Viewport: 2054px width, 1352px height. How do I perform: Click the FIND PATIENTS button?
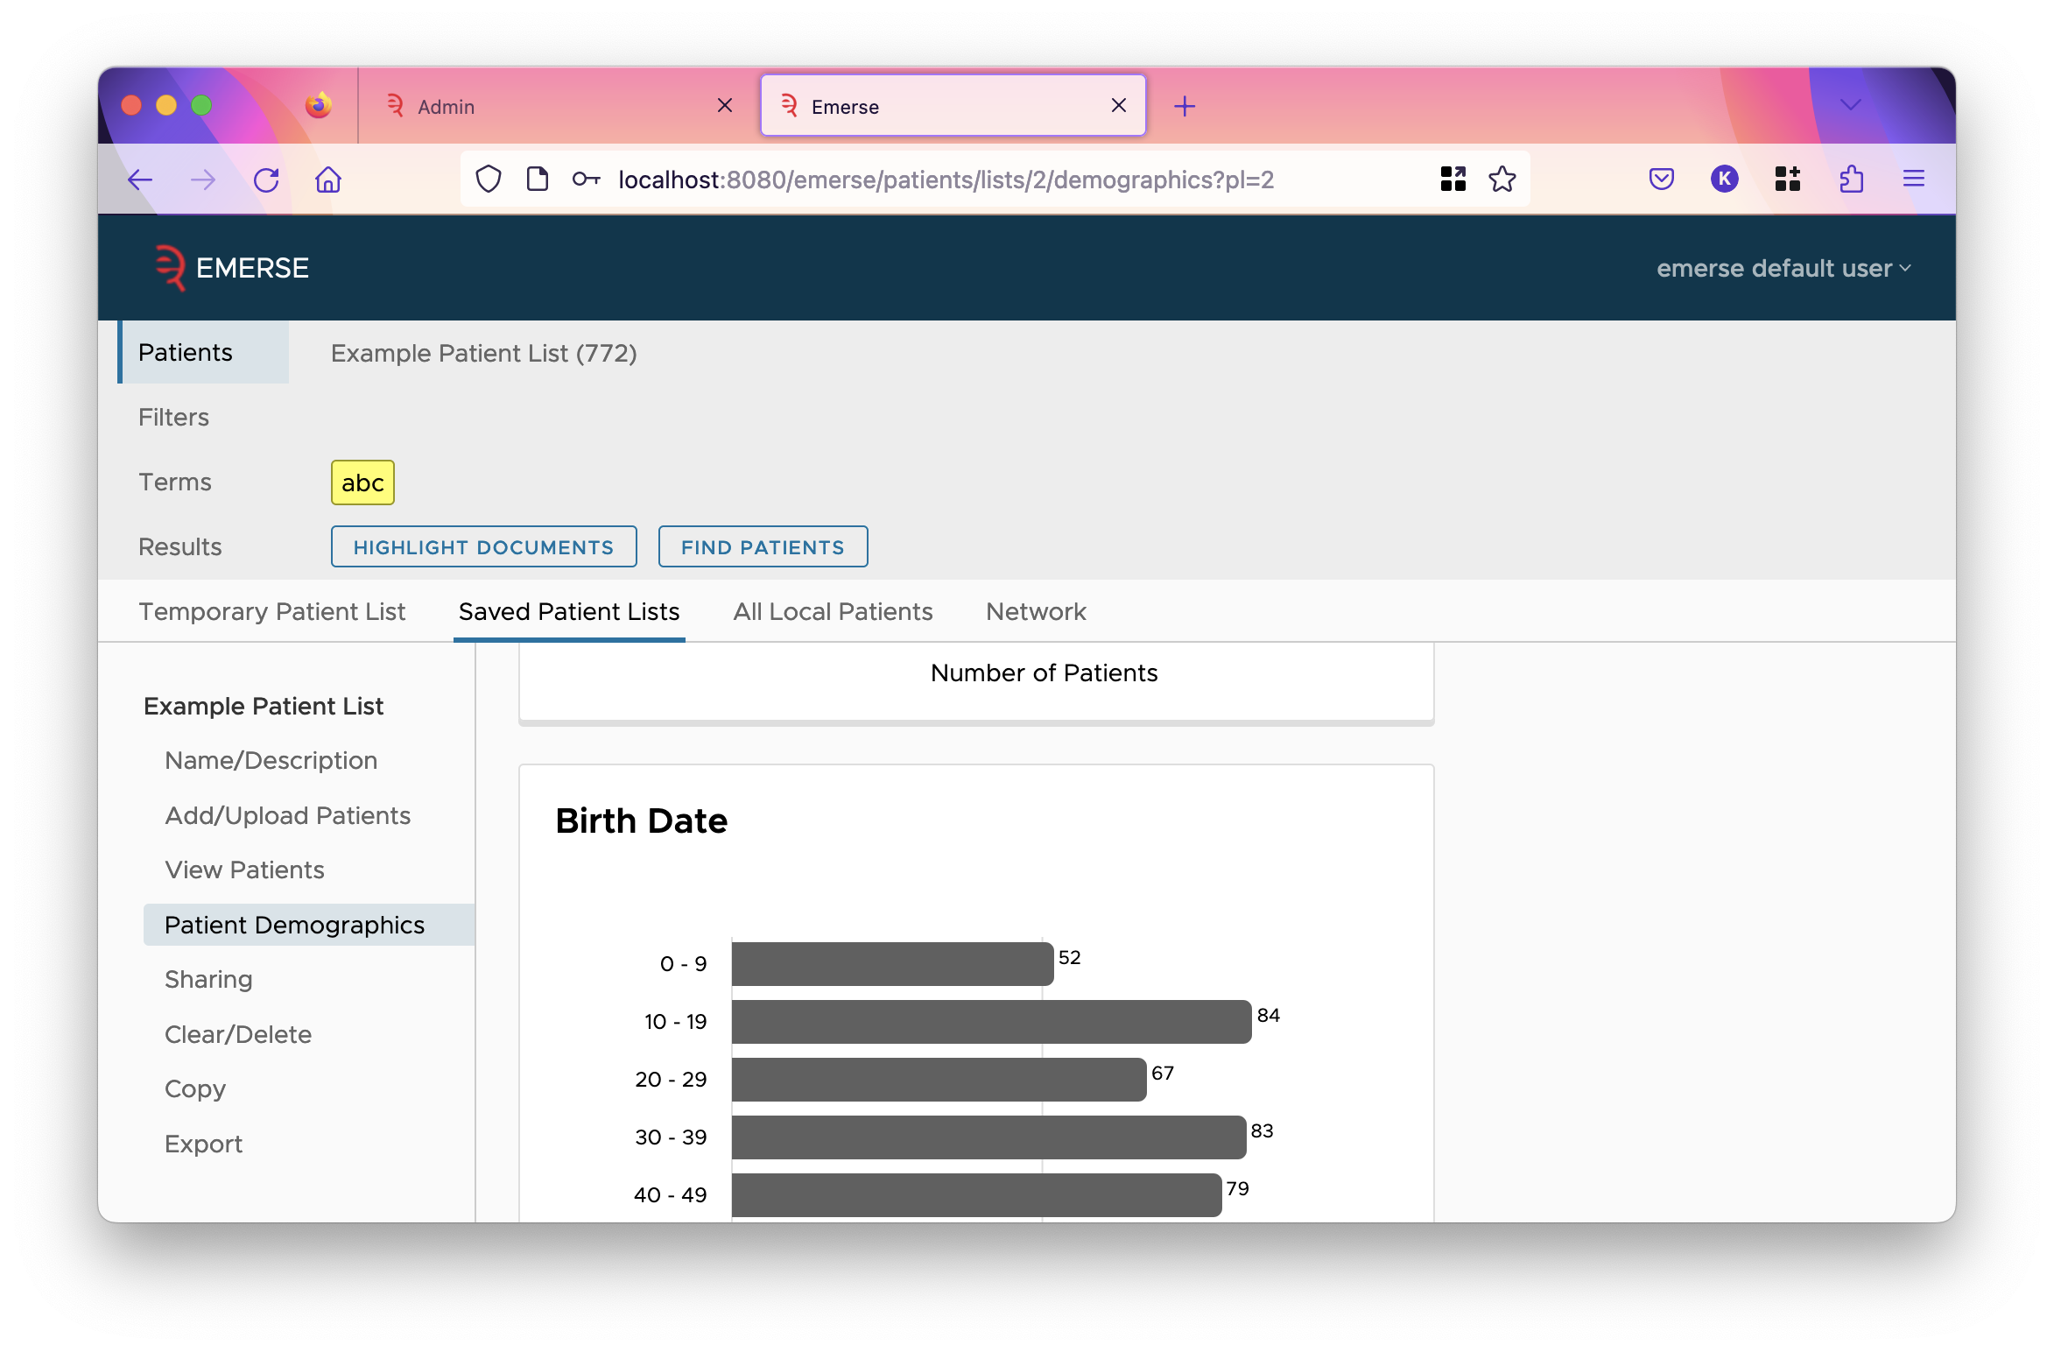click(762, 546)
